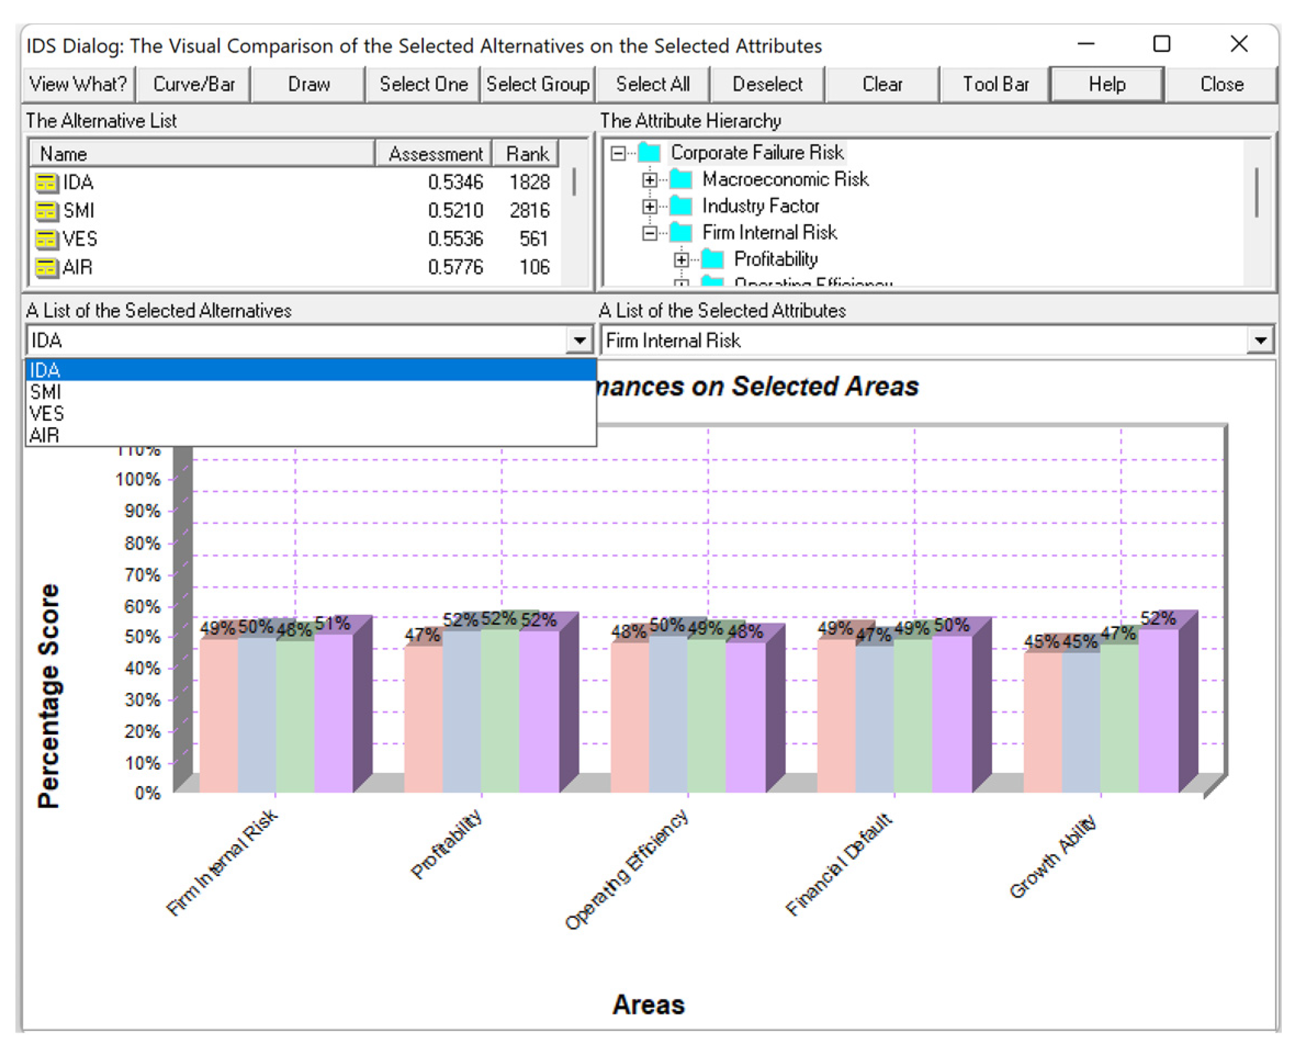Click the Attribute Hierarchy vertical scrollbar
The image size is (1301, 1045).
[x=1258, y=193]
